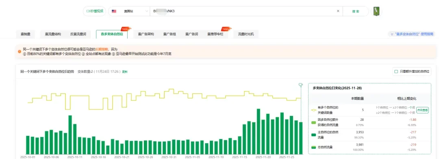Switch to the 流量时光机 tab
This screenshot has height=159, width=439.
246,34
